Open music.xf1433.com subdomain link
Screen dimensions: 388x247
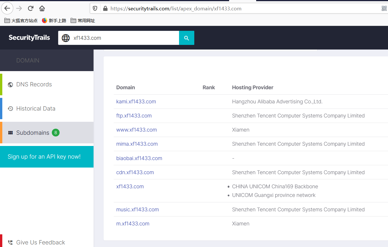[138, 210]
